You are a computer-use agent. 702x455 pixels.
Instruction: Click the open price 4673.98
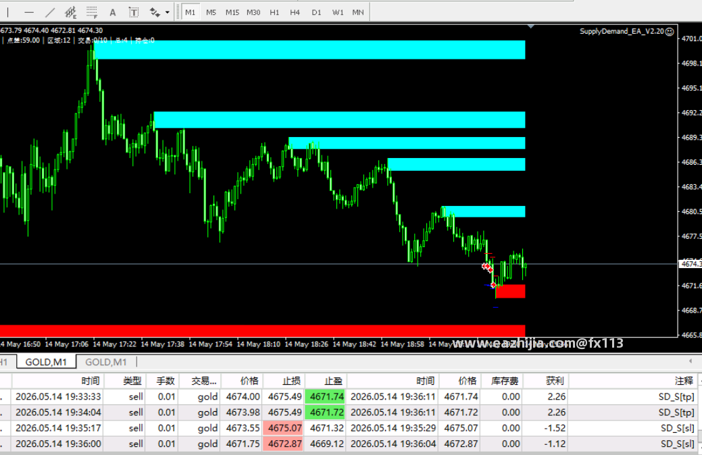point(243,412)
